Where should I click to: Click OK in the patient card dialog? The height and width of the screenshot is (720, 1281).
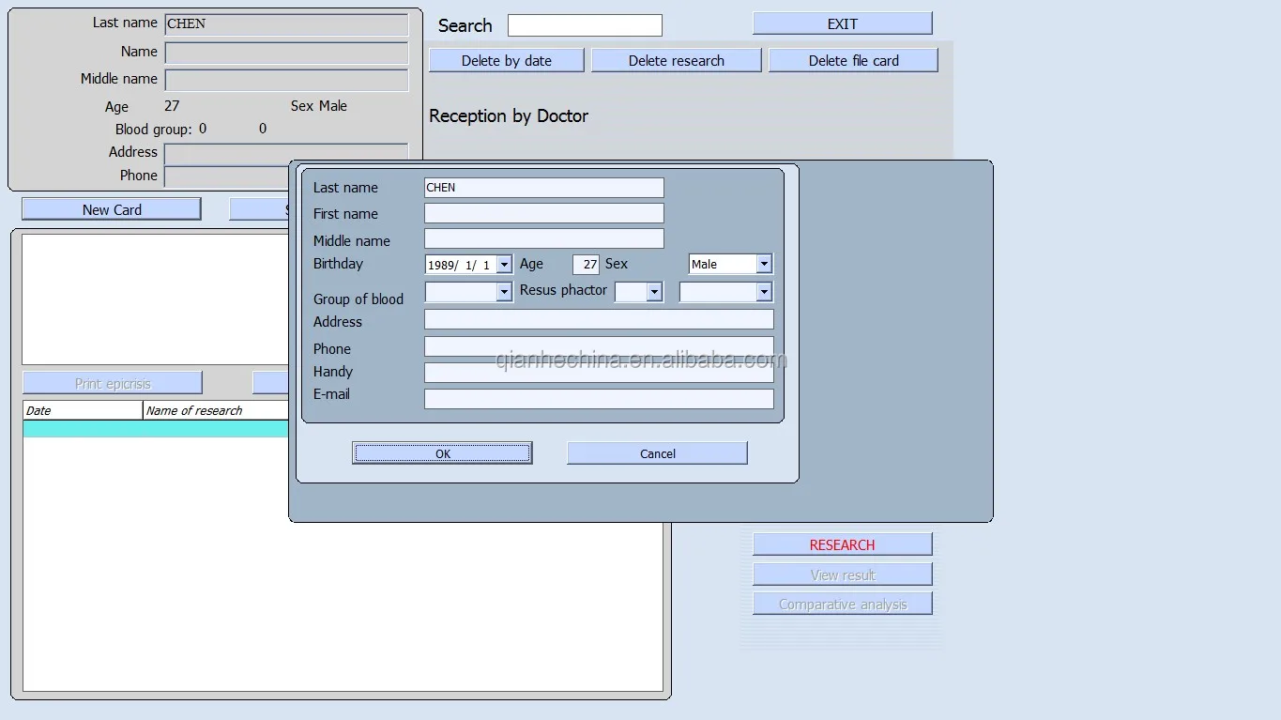[x=442, y=453]
